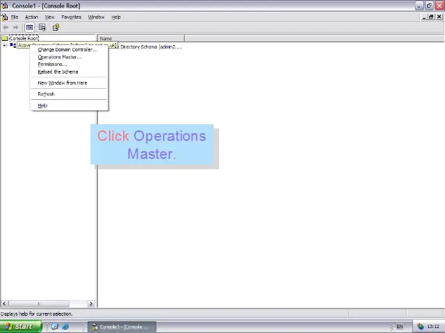445x333 pixels.
Task: Open Internet Explorer from quick launch
Action: pos(65,327)
